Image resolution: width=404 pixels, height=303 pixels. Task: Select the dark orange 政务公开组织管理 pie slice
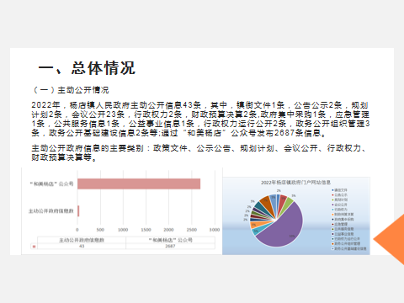click(x=267, y=205)
